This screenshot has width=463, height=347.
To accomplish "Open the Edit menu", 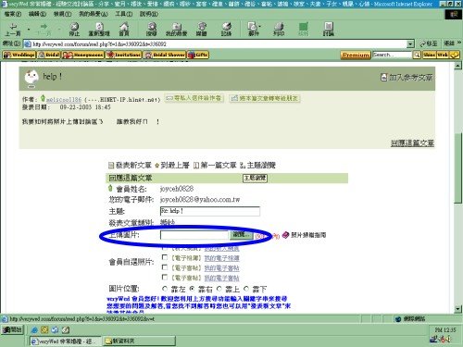I will [x=37, y=14].
